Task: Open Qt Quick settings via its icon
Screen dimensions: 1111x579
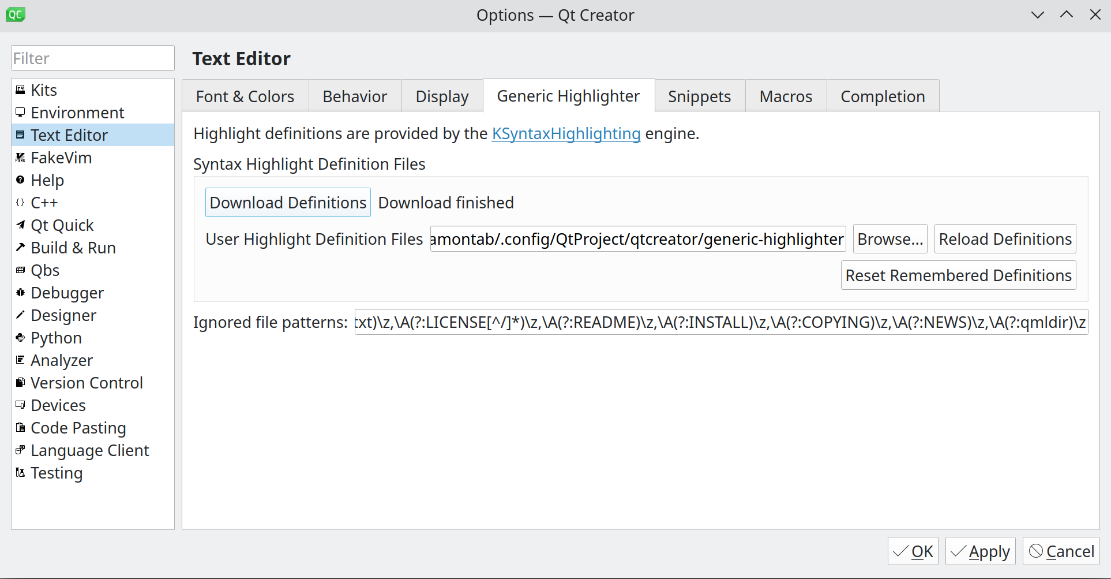Action: coord(20,225)
